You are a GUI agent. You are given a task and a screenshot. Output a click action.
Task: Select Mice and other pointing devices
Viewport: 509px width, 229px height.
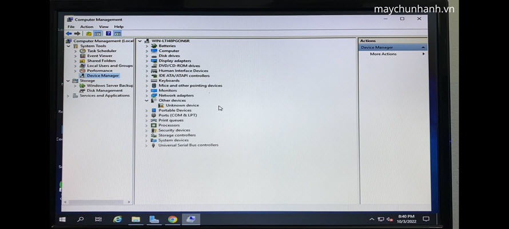[190, 85]
